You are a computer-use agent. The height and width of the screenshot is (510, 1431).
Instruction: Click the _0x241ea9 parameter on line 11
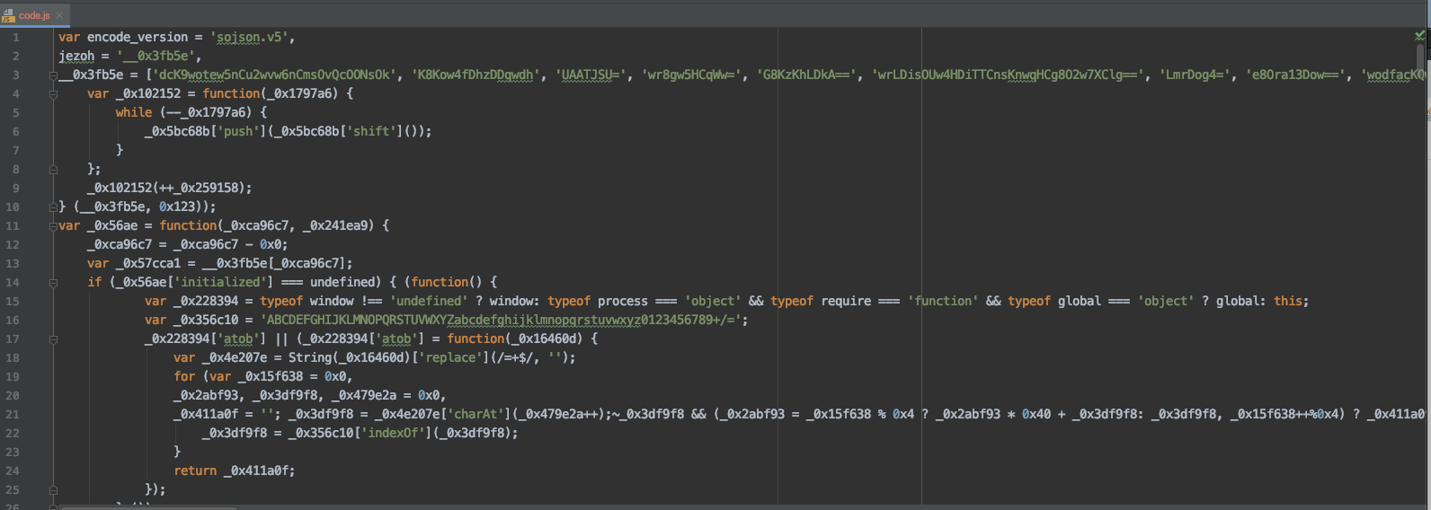[335, 225]
